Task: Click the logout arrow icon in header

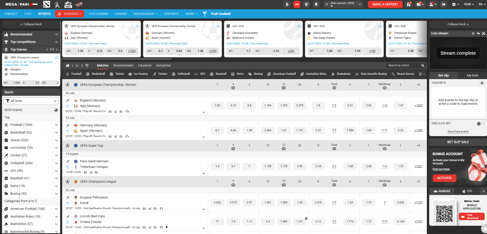Action: (x=444, y=4)
